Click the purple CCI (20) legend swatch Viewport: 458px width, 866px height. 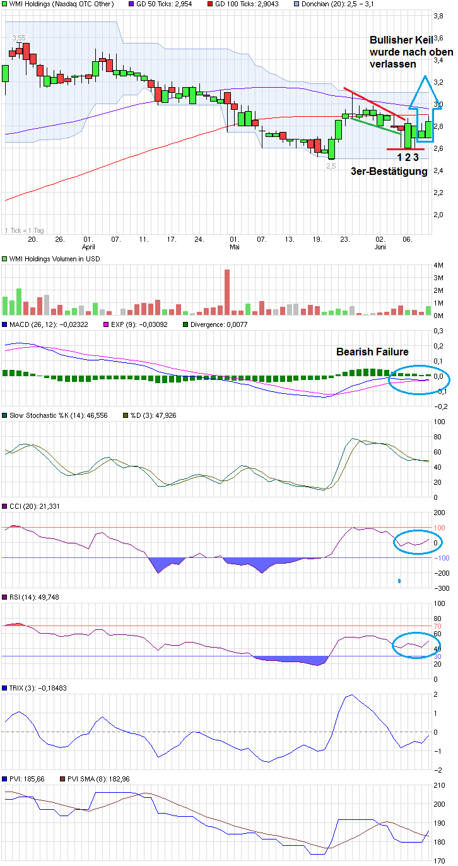[5, 506]
